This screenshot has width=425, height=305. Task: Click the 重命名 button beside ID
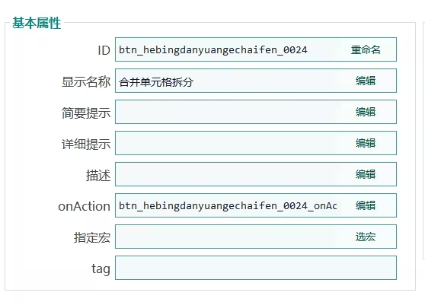tap(366, 49)
